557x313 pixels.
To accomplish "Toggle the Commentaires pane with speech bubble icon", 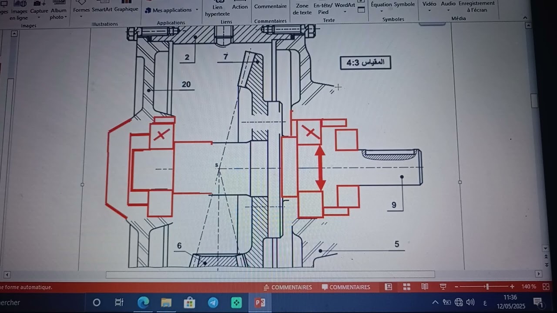I will pos(346,287).
